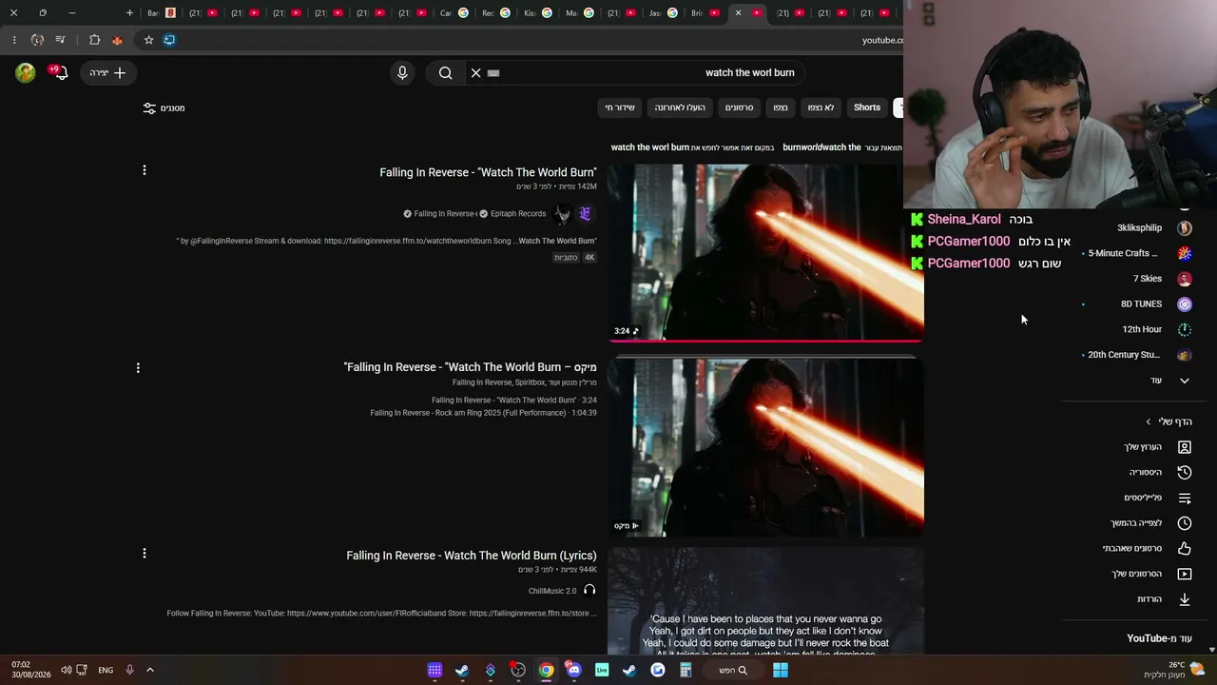Show hidden tray icons chevron

click(x=149, y=671)
